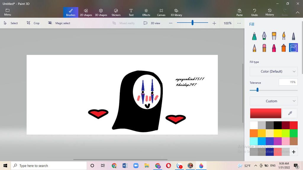Choose the yellow color swatch

tap(278, 133)
